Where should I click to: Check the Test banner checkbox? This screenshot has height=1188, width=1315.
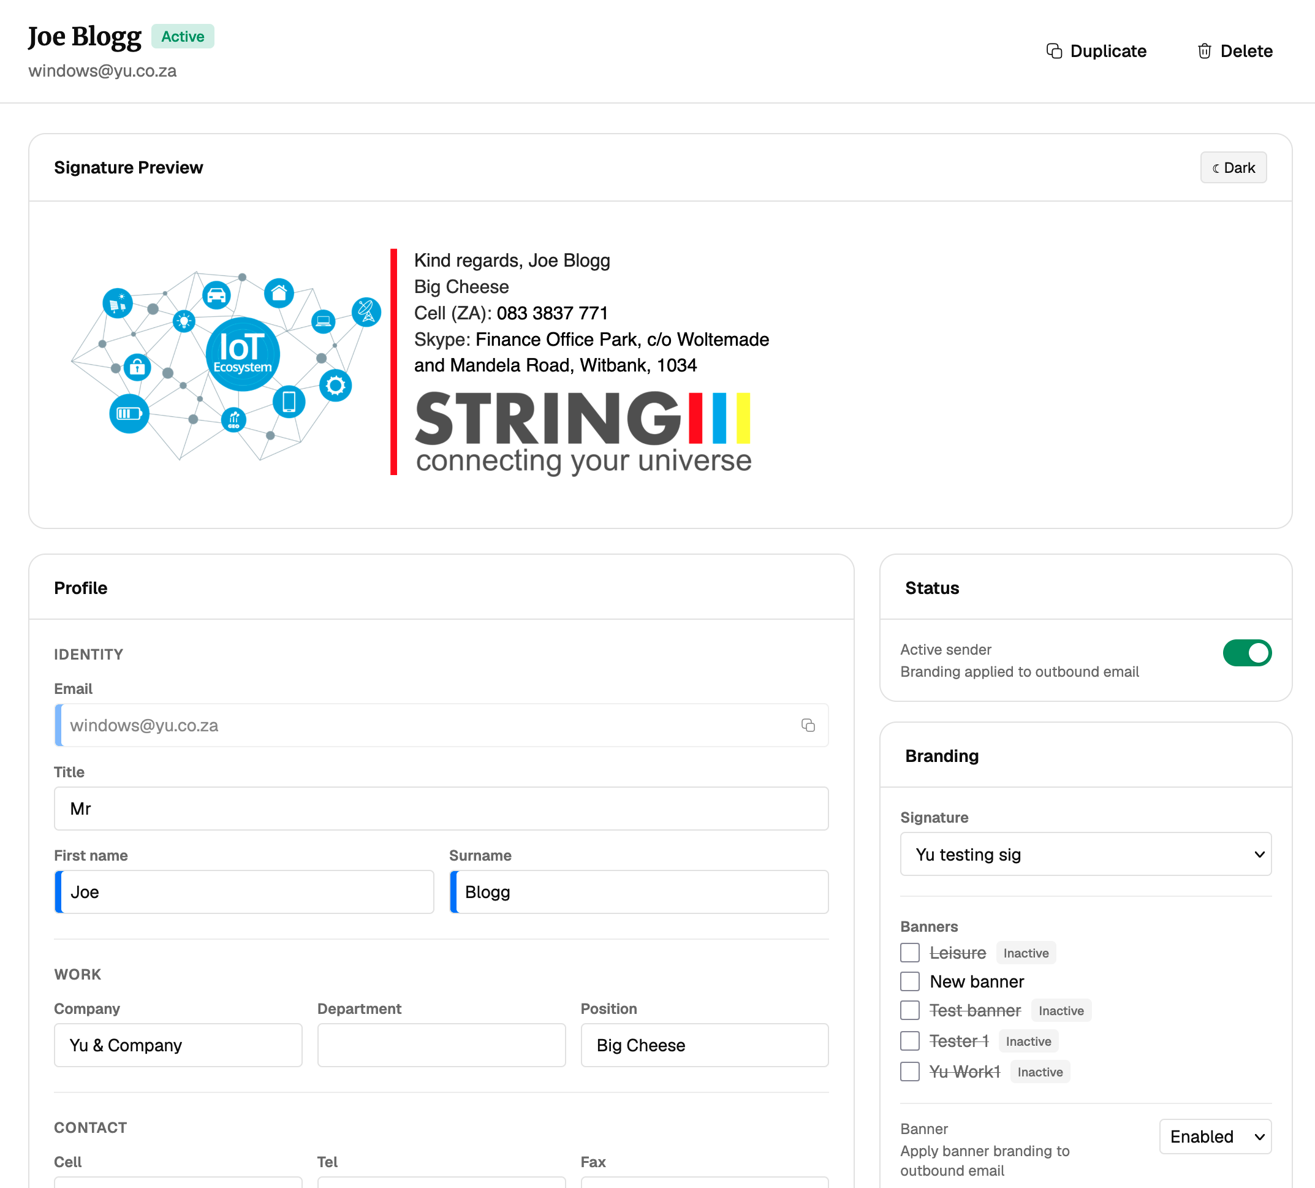click(x=909, y=1011)
